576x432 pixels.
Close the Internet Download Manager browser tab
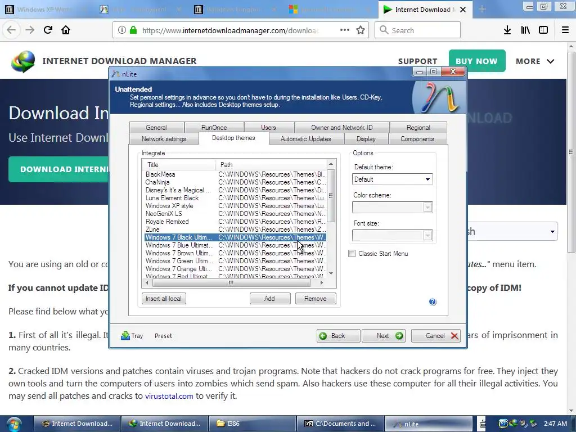click(x=463, y=10)
